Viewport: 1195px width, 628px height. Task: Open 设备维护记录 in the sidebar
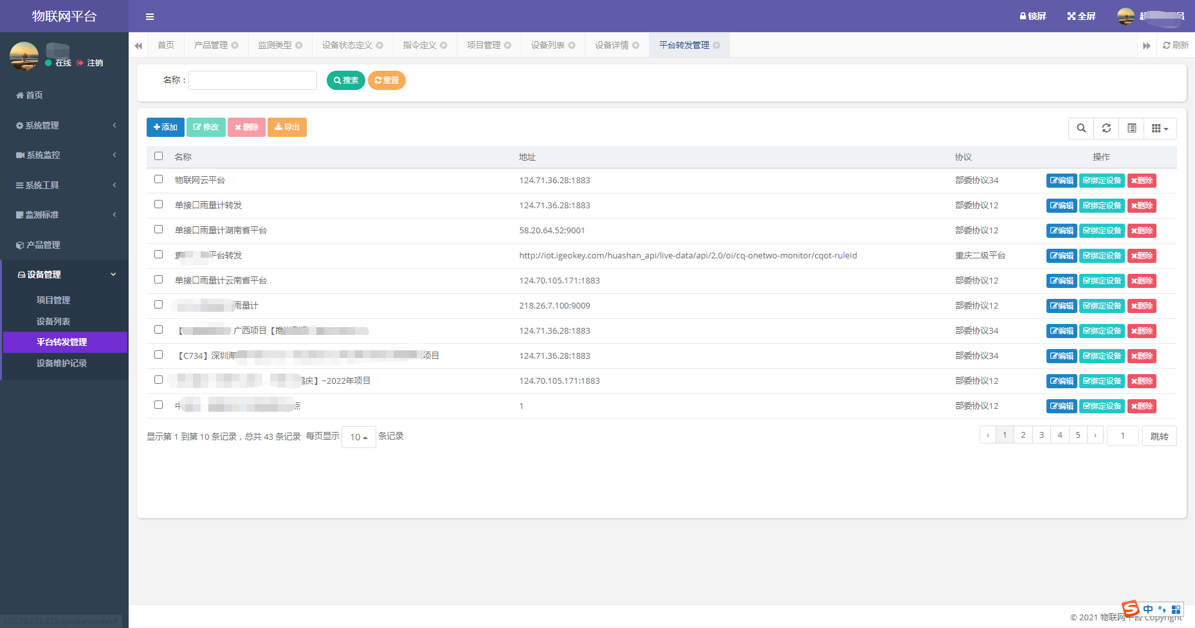pos(62,363)
